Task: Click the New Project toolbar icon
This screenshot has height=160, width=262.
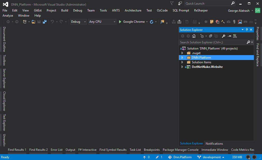Action: (x=24, y=22)
